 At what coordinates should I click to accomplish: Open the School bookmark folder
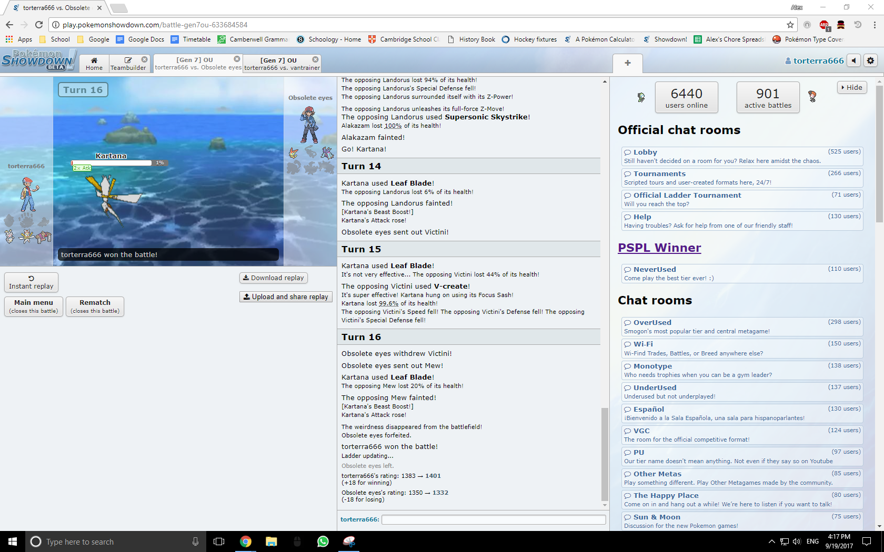(x=55, y=39)
